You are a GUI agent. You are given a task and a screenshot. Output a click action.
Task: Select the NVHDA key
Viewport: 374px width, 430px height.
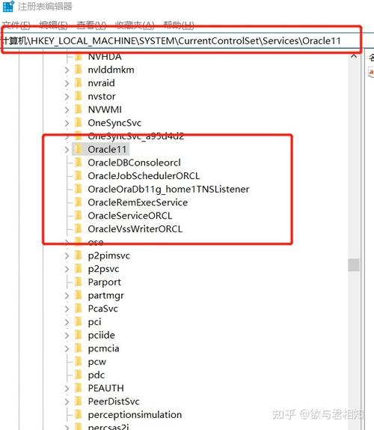click(x=105, y=56)
